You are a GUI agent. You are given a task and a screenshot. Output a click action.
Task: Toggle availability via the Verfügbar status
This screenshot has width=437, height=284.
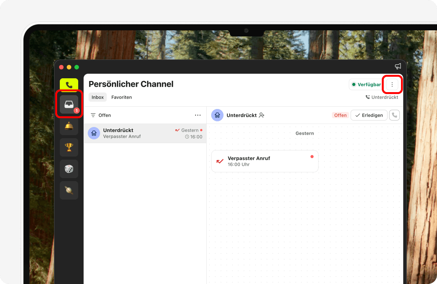click(x=366, y=84)
